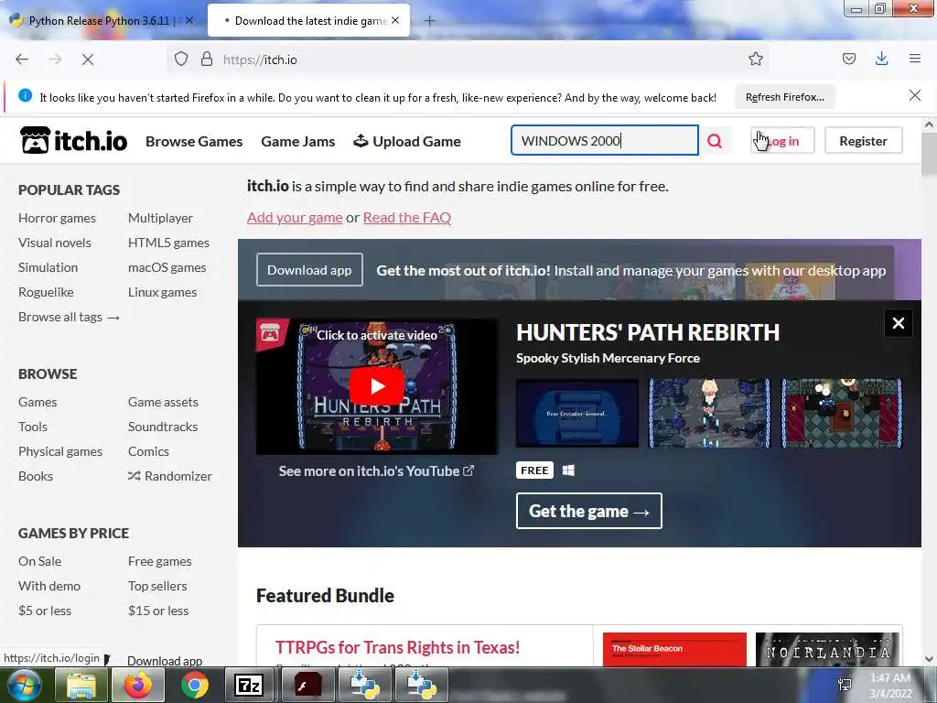Click the Randomizer link

coord(169,476)
